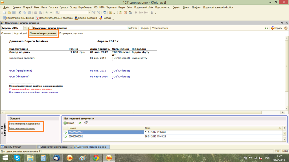The image size is (289, 162).
Task: Click the Вибрати button
Action: 132,28
